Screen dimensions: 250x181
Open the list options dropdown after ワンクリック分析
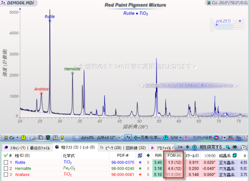point(223,138)
